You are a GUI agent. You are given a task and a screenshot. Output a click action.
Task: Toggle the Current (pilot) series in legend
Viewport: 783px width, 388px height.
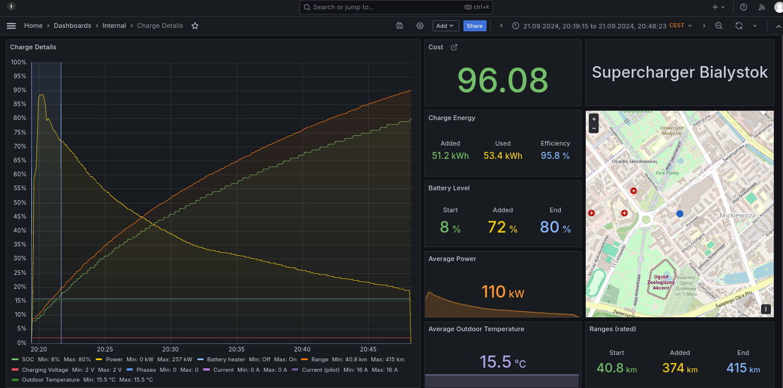click(321, 369)
